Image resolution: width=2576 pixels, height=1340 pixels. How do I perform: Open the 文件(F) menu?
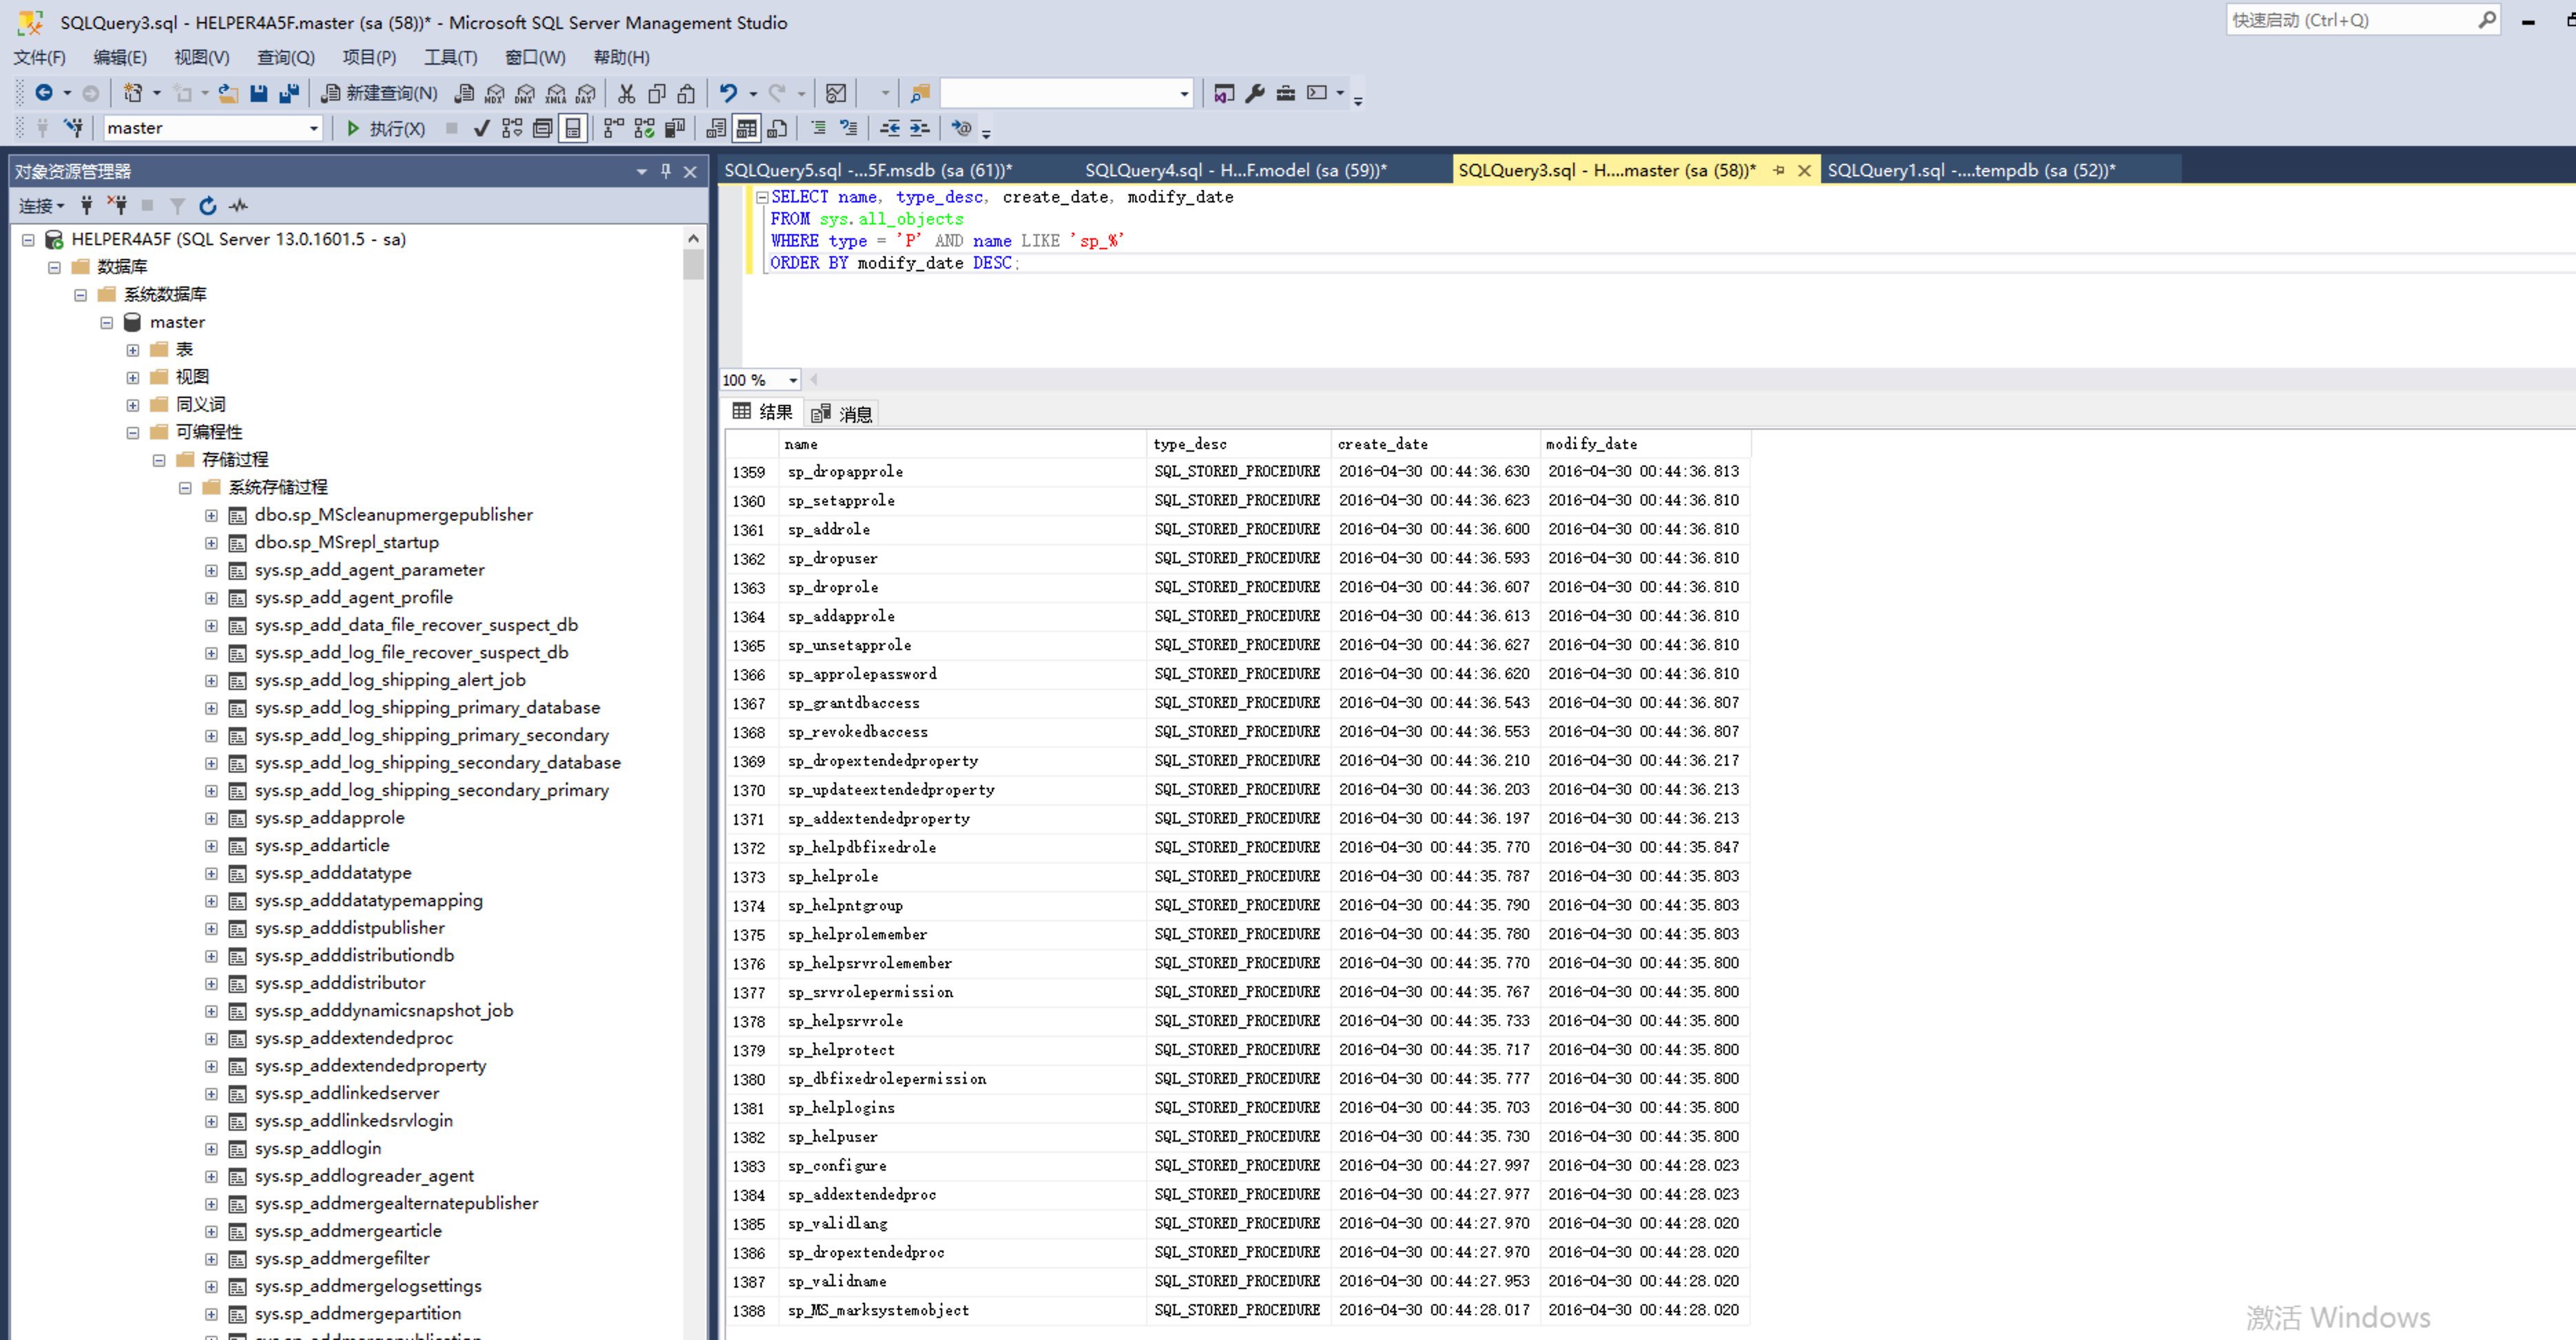point(40,57)
